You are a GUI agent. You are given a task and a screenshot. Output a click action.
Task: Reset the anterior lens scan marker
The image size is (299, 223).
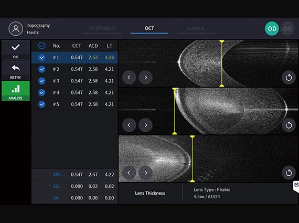pos(289,125)
